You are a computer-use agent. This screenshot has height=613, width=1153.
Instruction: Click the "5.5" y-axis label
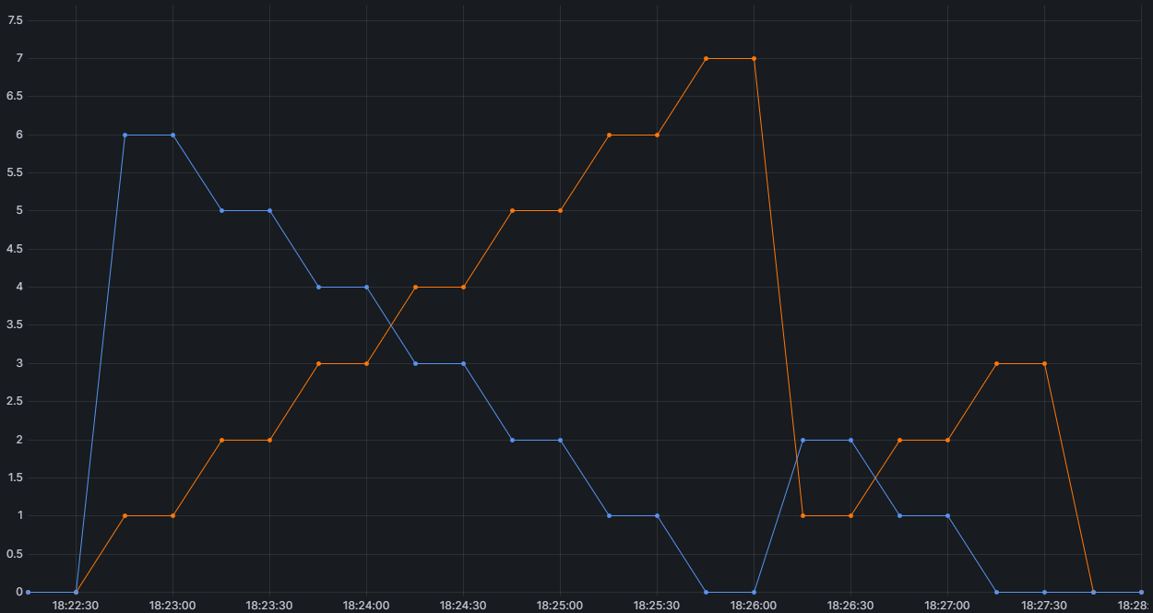pos(16,172)
